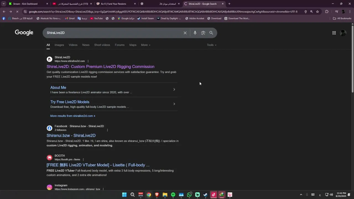Screen dimensions: 354x199
Task: Open the media controls icon in toolbar
Action: [337, 12]
